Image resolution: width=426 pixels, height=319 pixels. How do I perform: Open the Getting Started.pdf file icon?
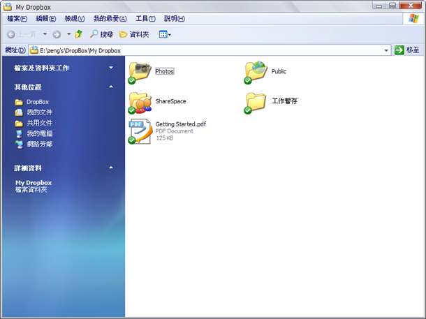(140, 131)
